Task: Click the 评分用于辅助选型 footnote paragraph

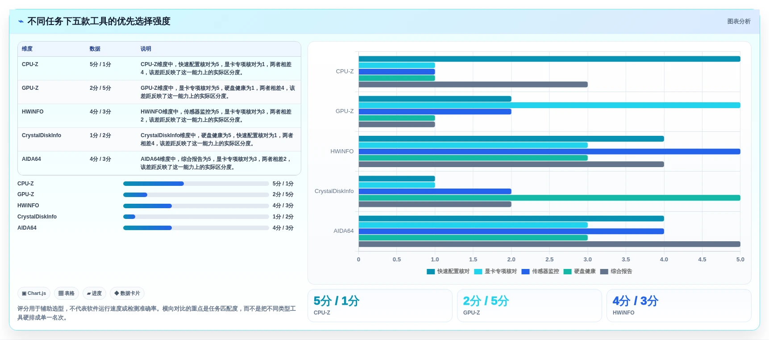Action: coord(157,313)
